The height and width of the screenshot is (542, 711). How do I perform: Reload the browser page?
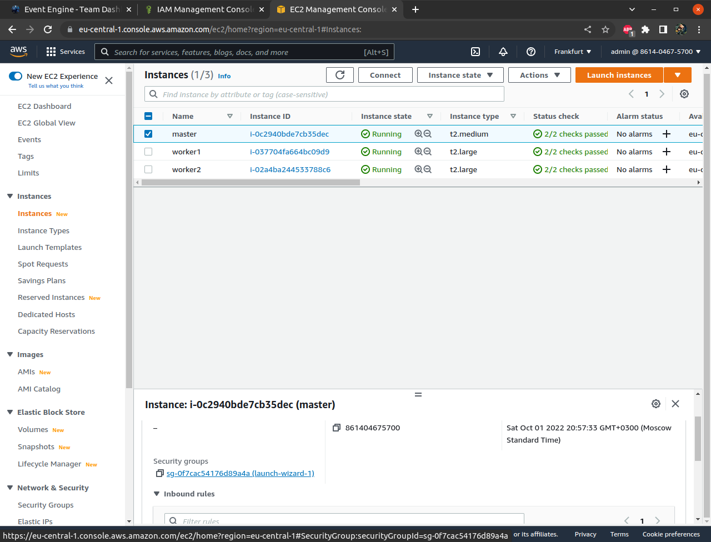(x=48, y=29)
